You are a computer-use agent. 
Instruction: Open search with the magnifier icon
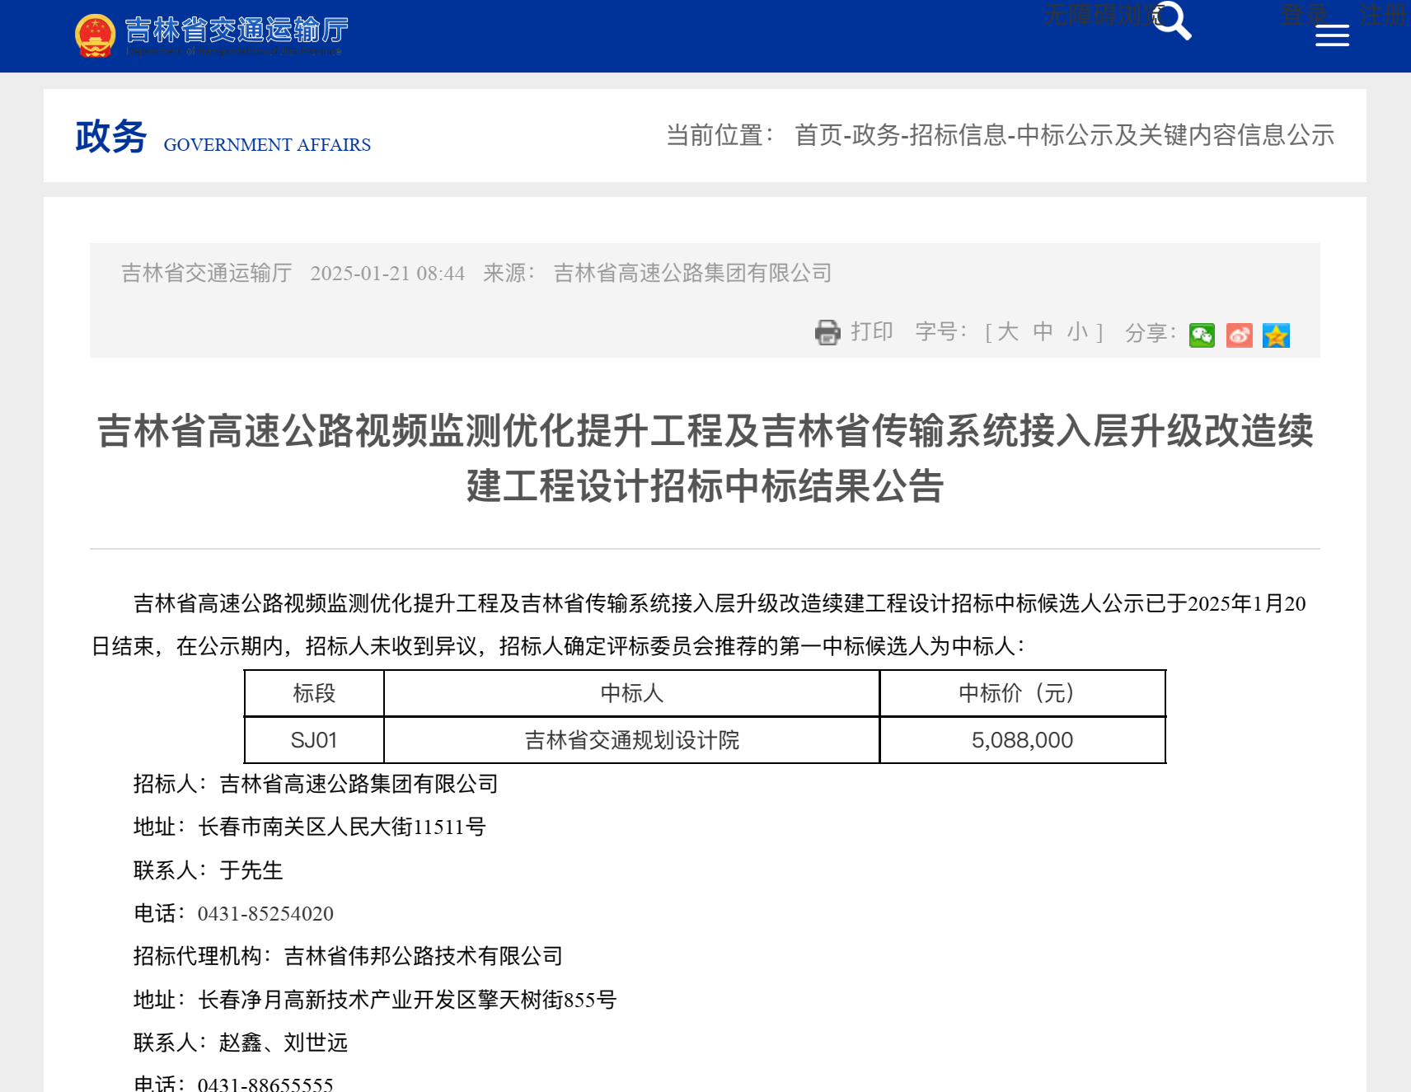pos(1172,21)
